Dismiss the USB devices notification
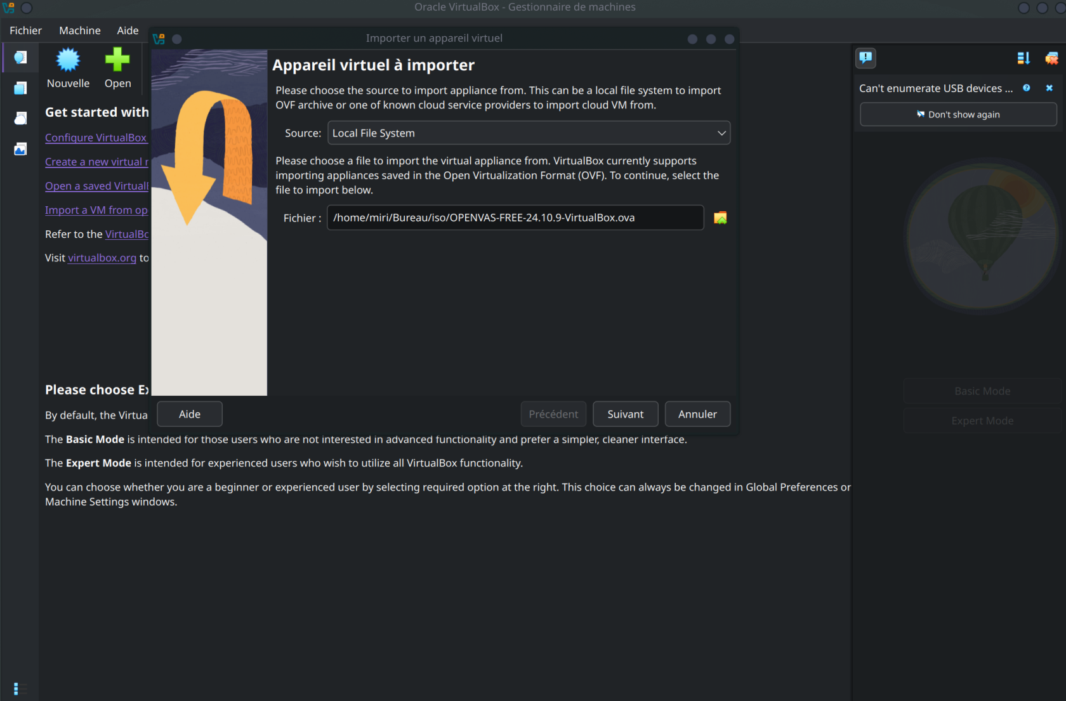 (x=1050, y=88)
